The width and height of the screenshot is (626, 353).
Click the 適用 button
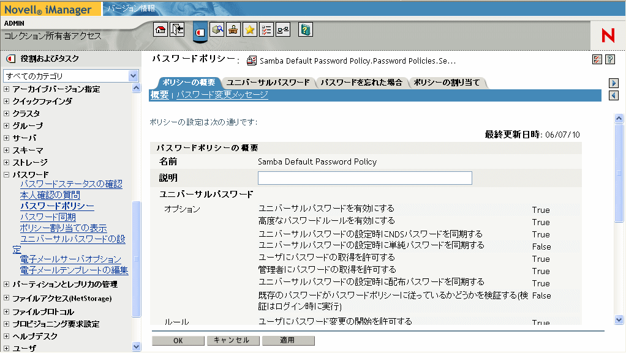coord(288,341)
